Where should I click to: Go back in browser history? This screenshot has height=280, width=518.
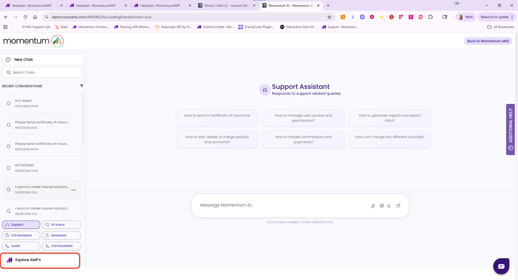click(x=6, y=17)
